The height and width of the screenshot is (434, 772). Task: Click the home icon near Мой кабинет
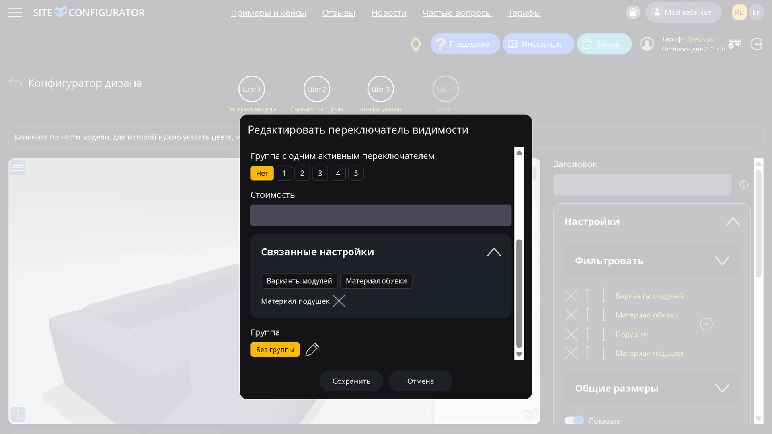tap(634, 12)
